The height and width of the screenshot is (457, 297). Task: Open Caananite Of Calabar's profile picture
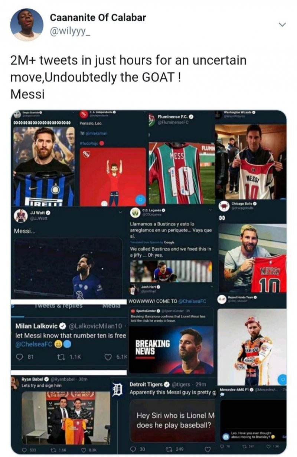pyautogui.click(x=26, y=24)
